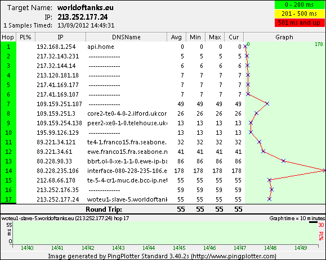
Task: Select IP address 80.228.235.106
Action: (57, 171)
